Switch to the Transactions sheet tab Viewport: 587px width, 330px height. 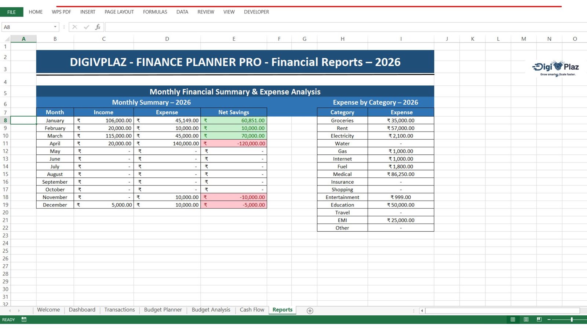(120, 310)
